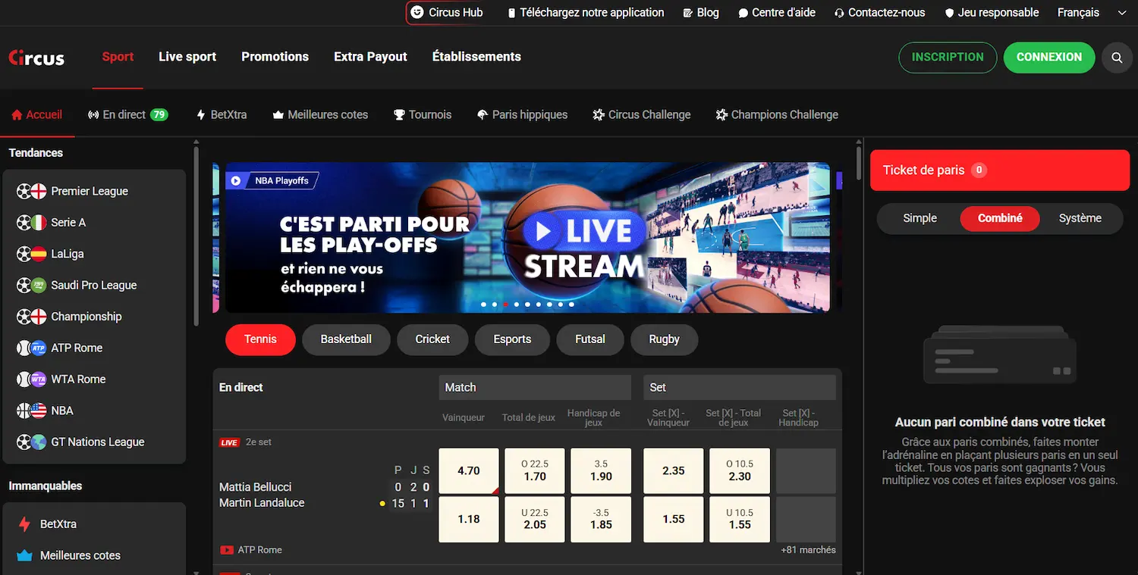Go to the BetXtra sub-tab
This screenshot has height=575, width=1138.
tap(222, 115)
